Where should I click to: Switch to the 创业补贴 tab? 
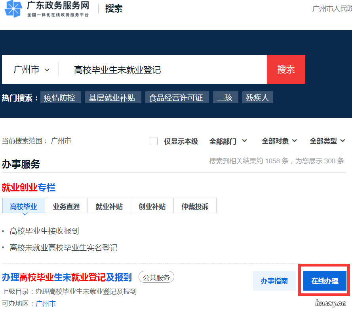[x=152, y=206]
